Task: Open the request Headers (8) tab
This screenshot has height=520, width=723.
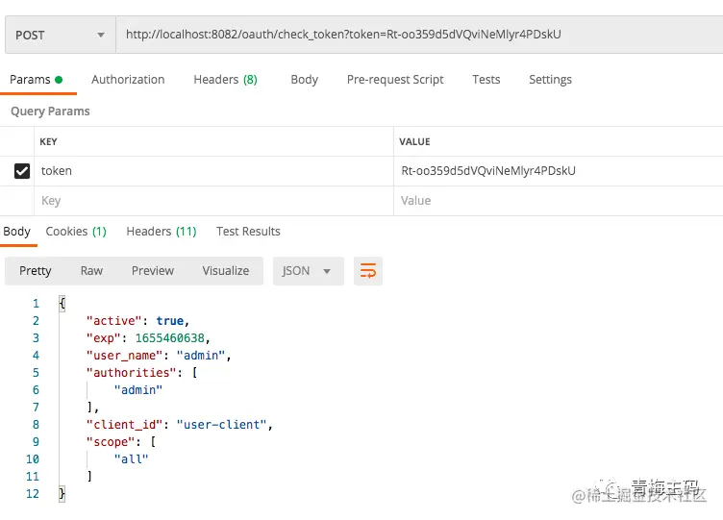Action: tap(225, 80)
